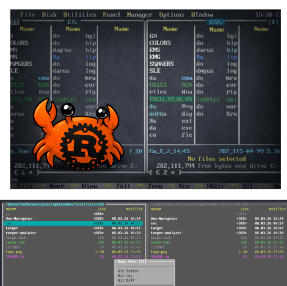Select Cargo.lock file in left panel
This screenshot has height=286, width=287.
point(73,237)
